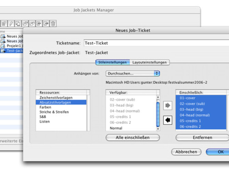Image resolution: width=229 pixels, height=172 pixels.
Task: Click the trash can delete icon in toolbar
Action: [53, 24]
